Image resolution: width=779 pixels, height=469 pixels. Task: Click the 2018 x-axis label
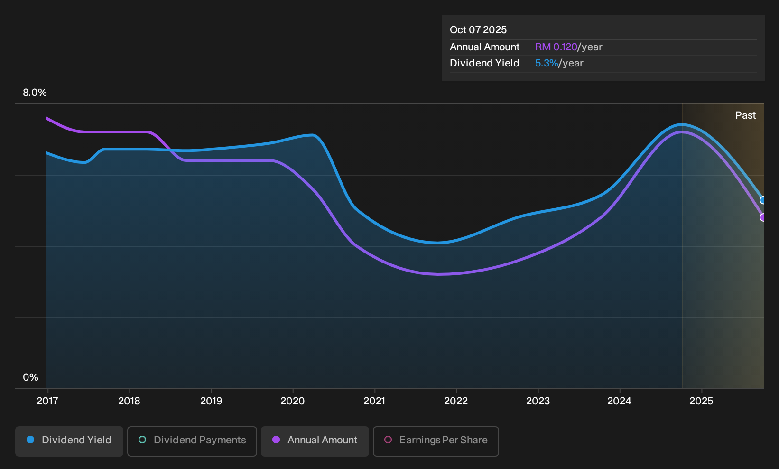tap(129, 401)
